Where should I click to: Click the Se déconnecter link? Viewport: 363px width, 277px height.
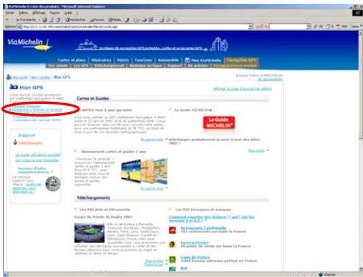click(x=270, y=79)
